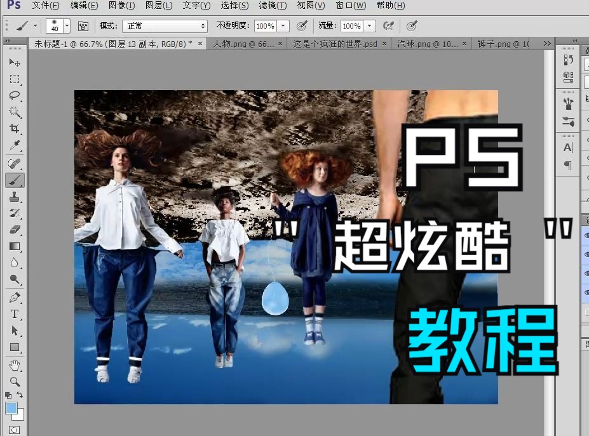This screenshot has height=436, width=589.
Task: Select the Blur tool
Action: 15,263
